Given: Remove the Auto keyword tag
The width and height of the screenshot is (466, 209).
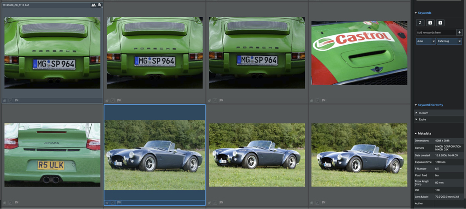Looking at the screenshot, I should tap(433, 41).
